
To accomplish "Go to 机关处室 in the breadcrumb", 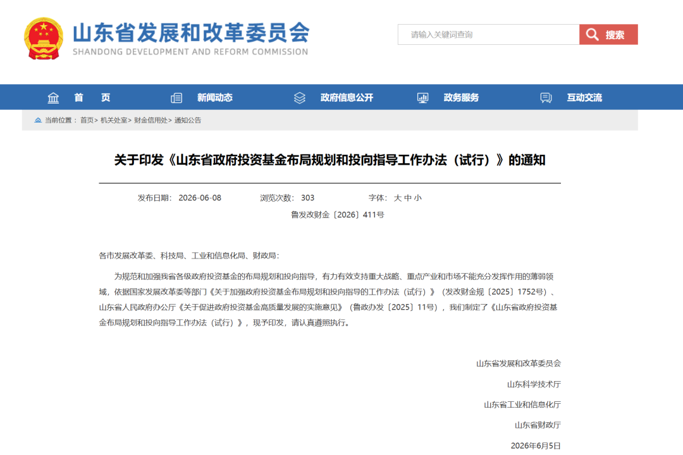I will 114,120.
